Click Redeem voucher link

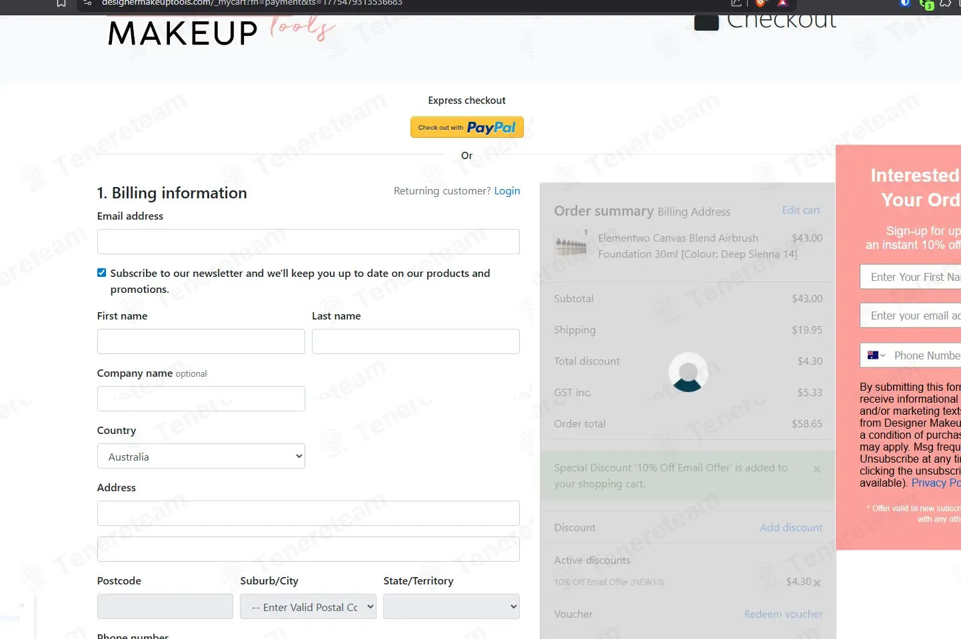click(x=784, y=614)
